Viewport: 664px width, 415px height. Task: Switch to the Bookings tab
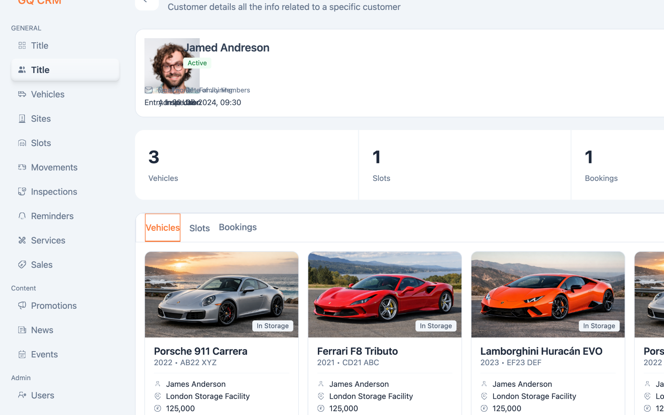click(238, 227)
